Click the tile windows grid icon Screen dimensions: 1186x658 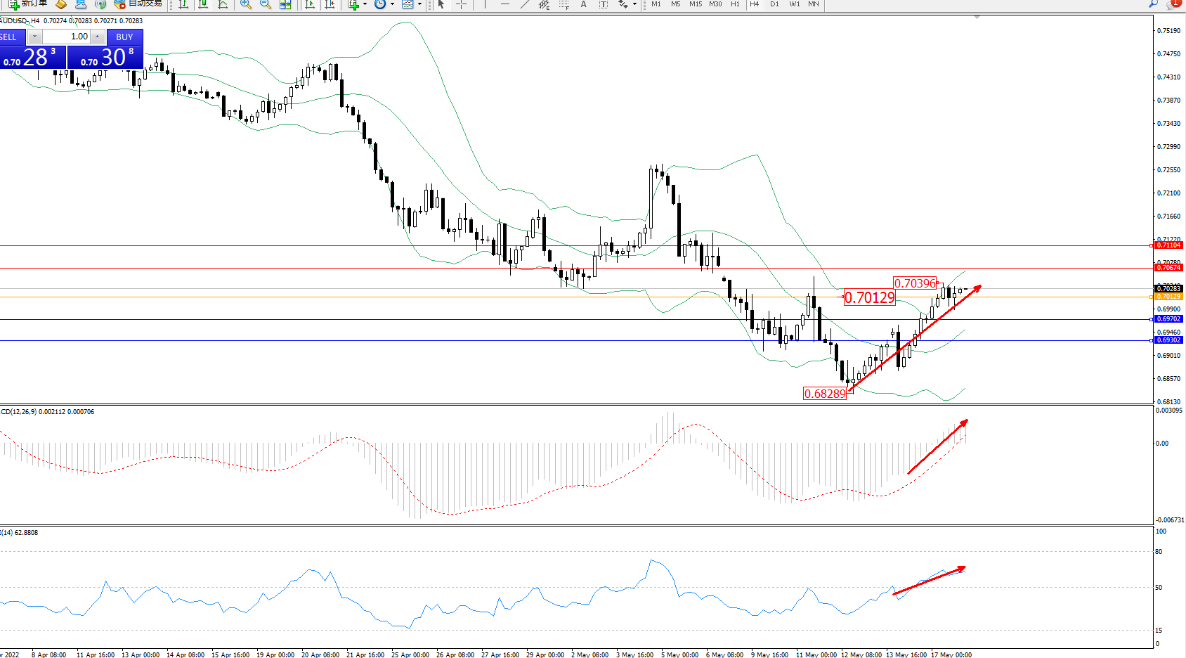[x=285, y=4]
